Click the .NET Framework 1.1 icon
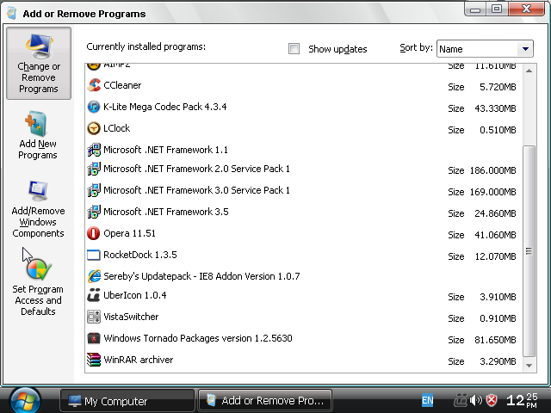Screen dimensions: 551x413 tap(94, 150)
